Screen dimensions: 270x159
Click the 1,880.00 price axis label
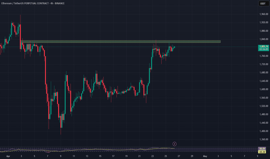point(264,31)
